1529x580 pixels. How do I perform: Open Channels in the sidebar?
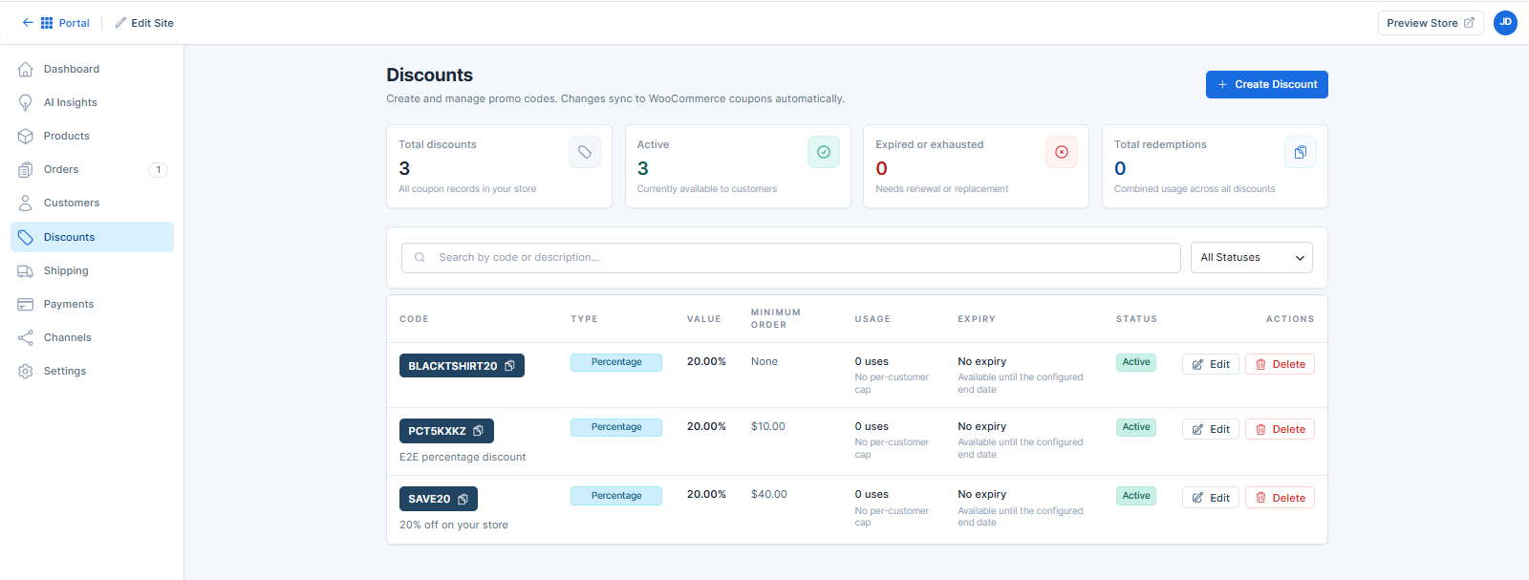(x=92, y=337)
